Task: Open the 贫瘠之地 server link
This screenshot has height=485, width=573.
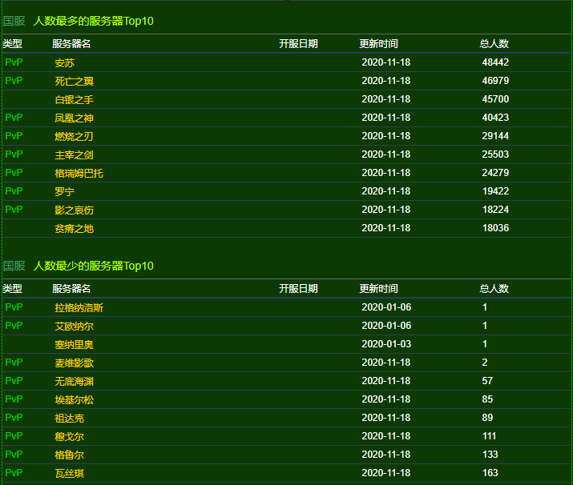Action: (75, 228)
